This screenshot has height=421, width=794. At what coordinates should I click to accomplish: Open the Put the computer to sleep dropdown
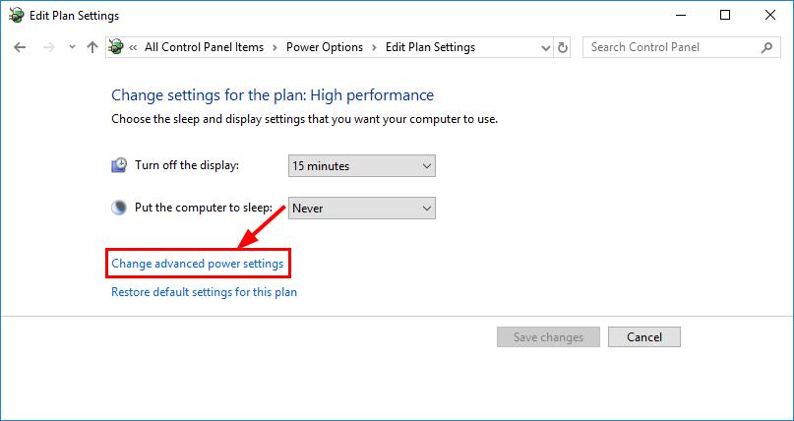[x=361, y=208]
